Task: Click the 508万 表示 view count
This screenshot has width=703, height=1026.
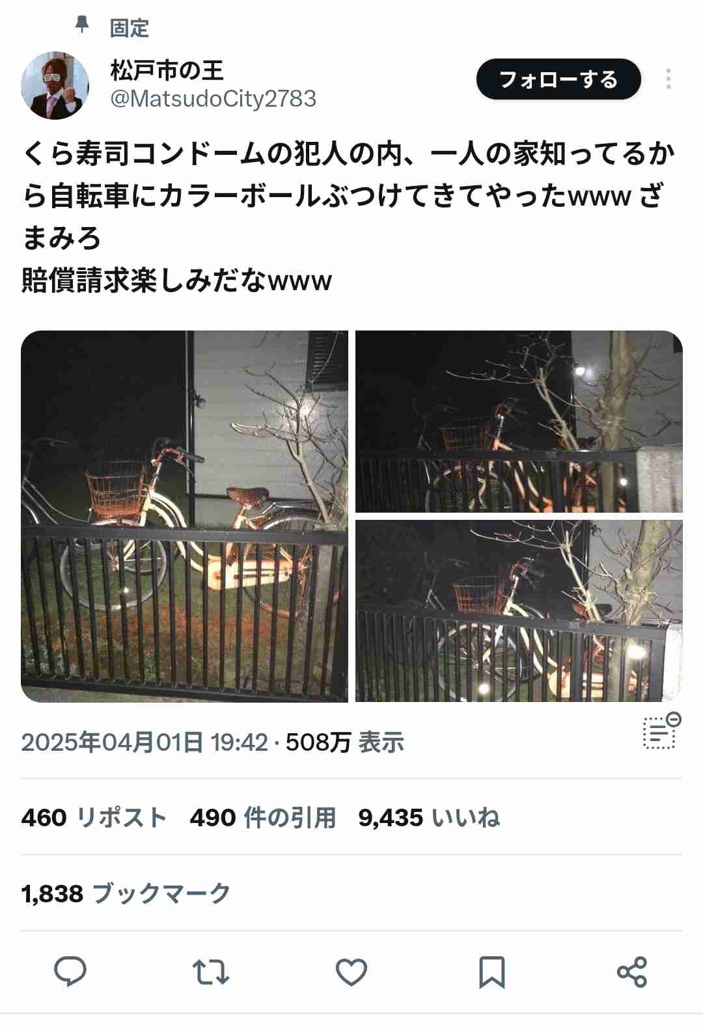Action: tap(345, 742)
